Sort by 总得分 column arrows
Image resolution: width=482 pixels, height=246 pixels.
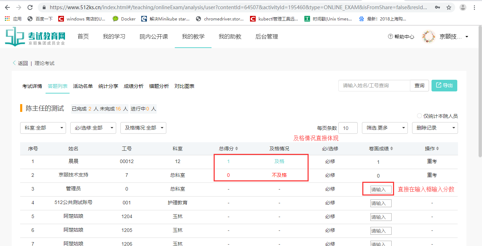pyautogui.click(x=237, y=149)
